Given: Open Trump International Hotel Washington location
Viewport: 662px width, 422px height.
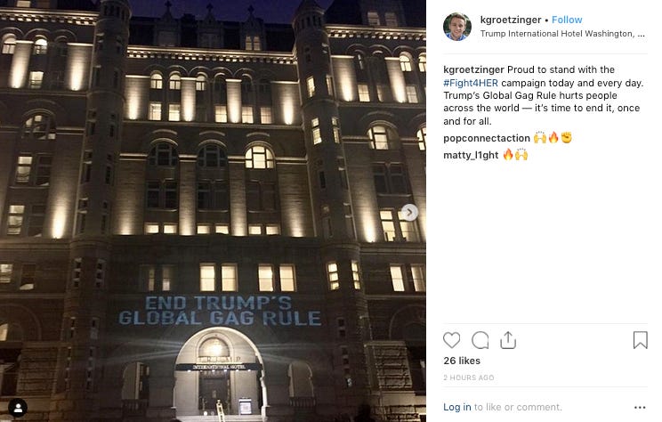Looking at the screenshot, I should click(x=562, y=34).
